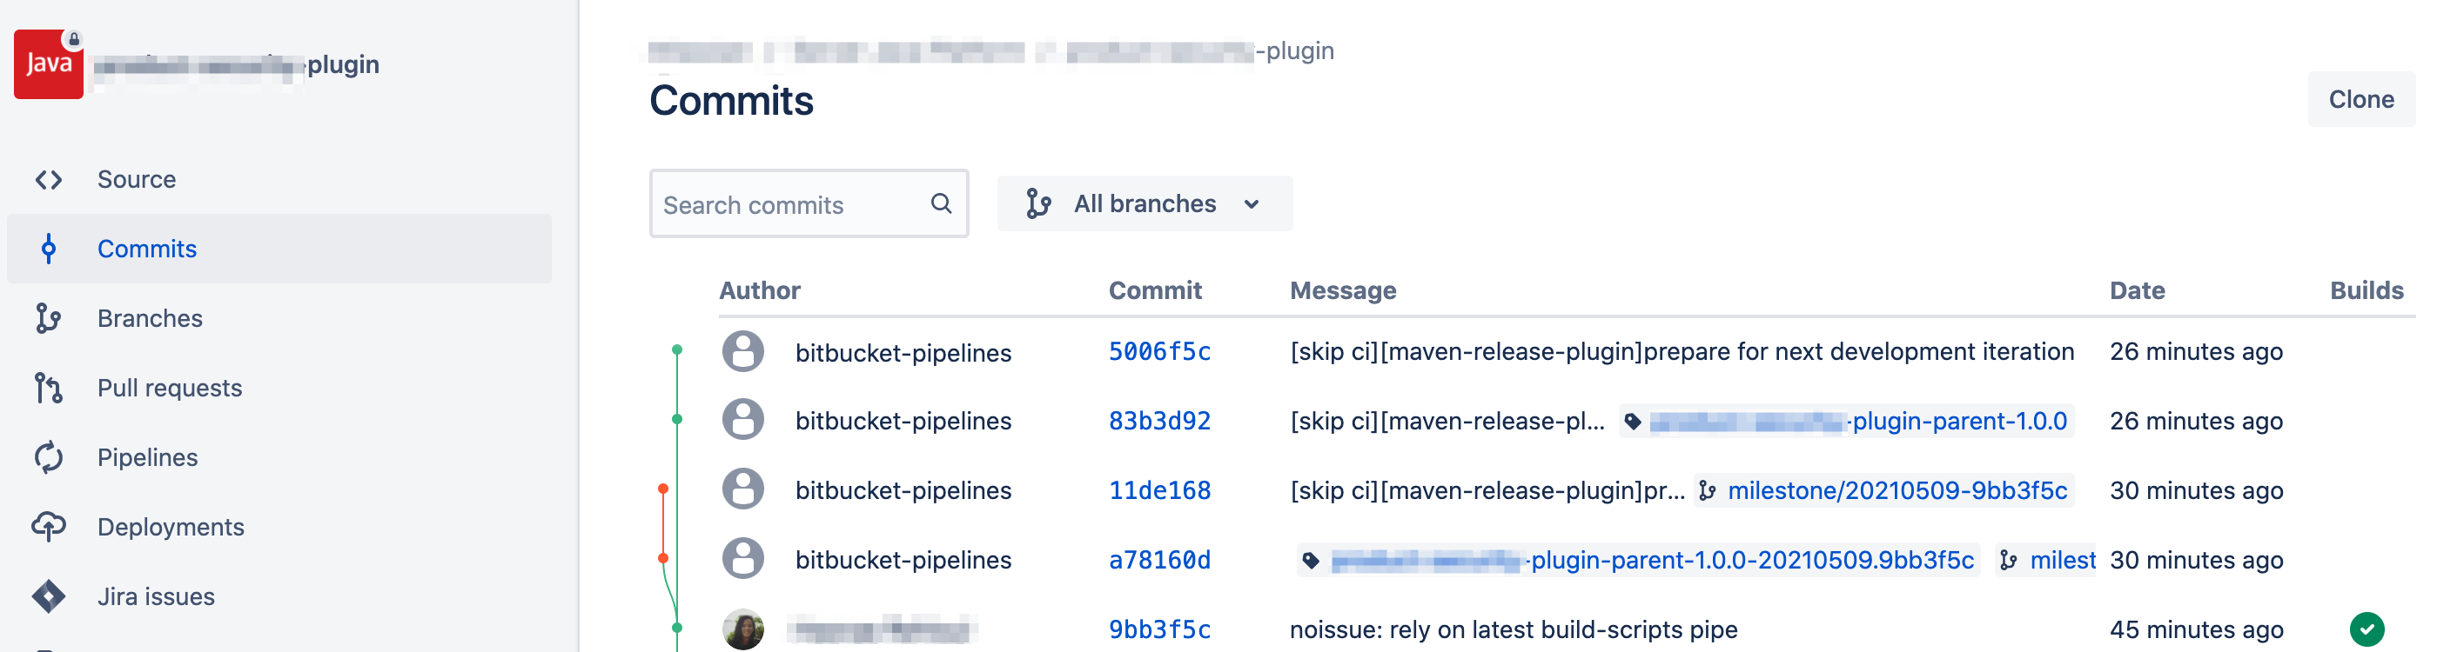This screenshot has width=2437, height=652.
Task: Open the Source menu item
Action: point(279,180)
